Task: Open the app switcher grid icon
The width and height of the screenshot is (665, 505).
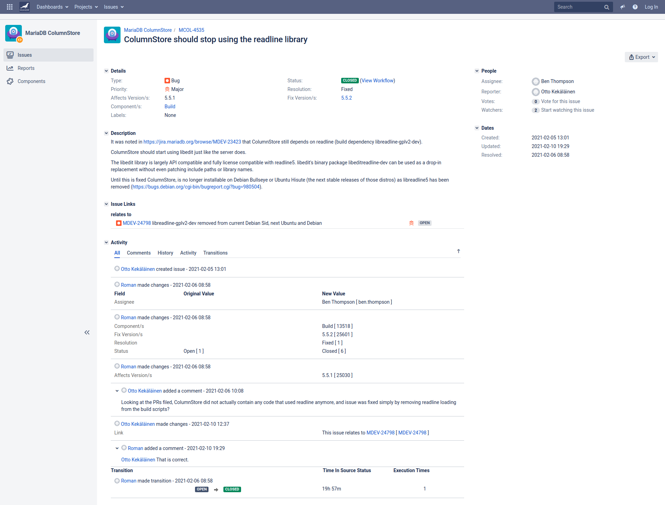Action: 10,7
